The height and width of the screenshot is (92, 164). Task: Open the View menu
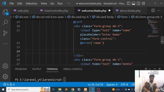pyautogui.click(x=44, y=3)
